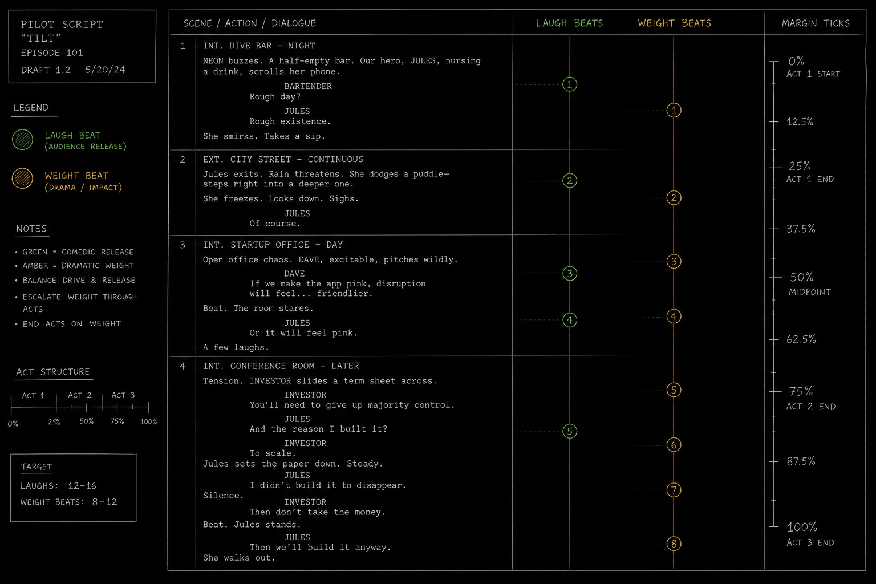The width and height of the screenshot is (876, 584).
Task: Select weight beat marker 1
Action: tap(674, 110)
